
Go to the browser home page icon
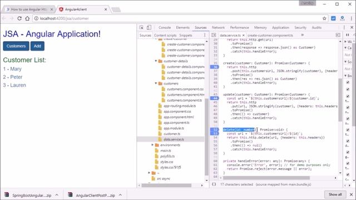coord(27,18)
